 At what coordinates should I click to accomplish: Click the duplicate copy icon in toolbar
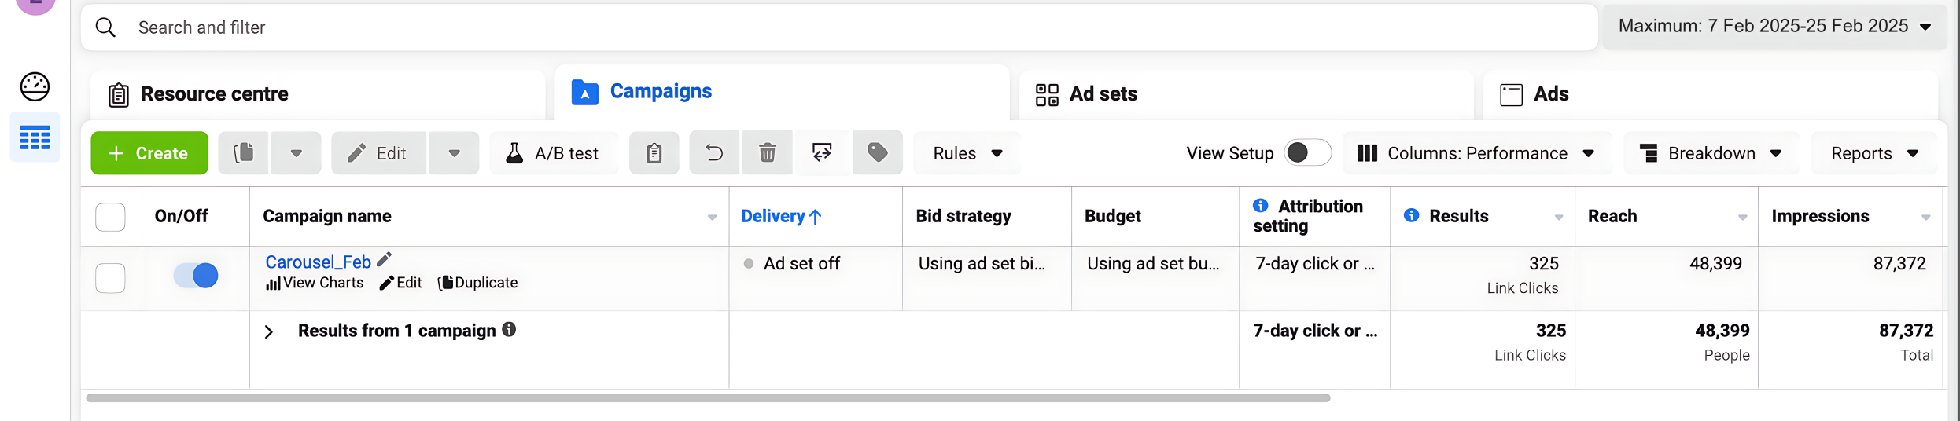click(244, 153)
